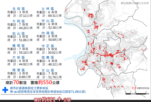Click the 劃定範圍以後續公告為準 map note
The height and width of the screenshot is (102, 151).
coord(135,3)
